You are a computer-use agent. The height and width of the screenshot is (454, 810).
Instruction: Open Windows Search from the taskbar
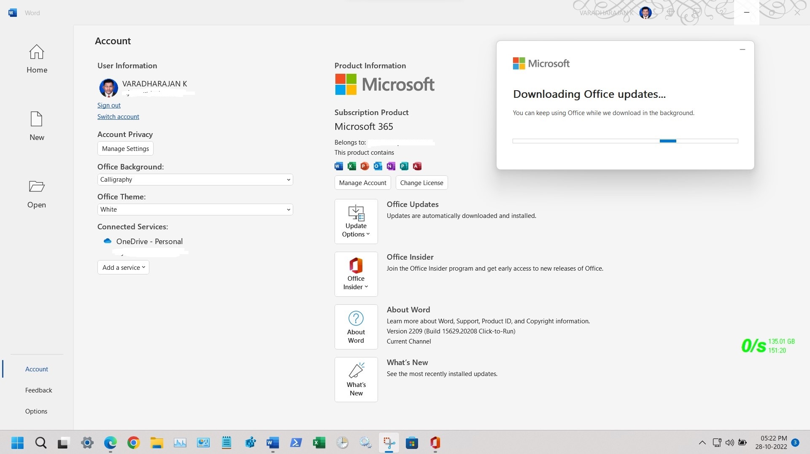(41, 443)
